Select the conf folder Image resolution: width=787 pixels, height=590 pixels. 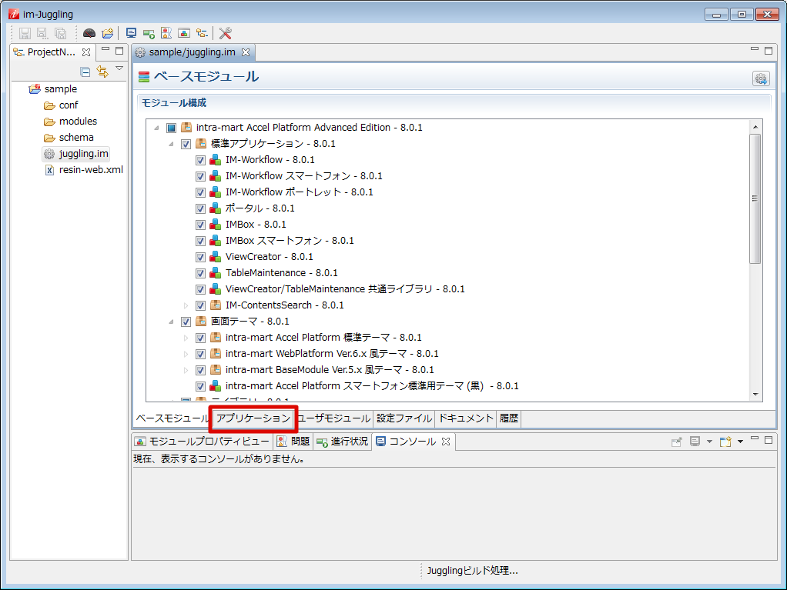pos(62,105)
